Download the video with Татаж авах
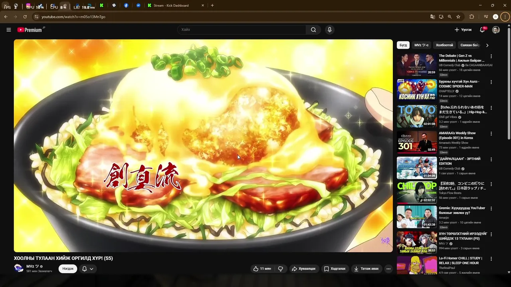 366,269
